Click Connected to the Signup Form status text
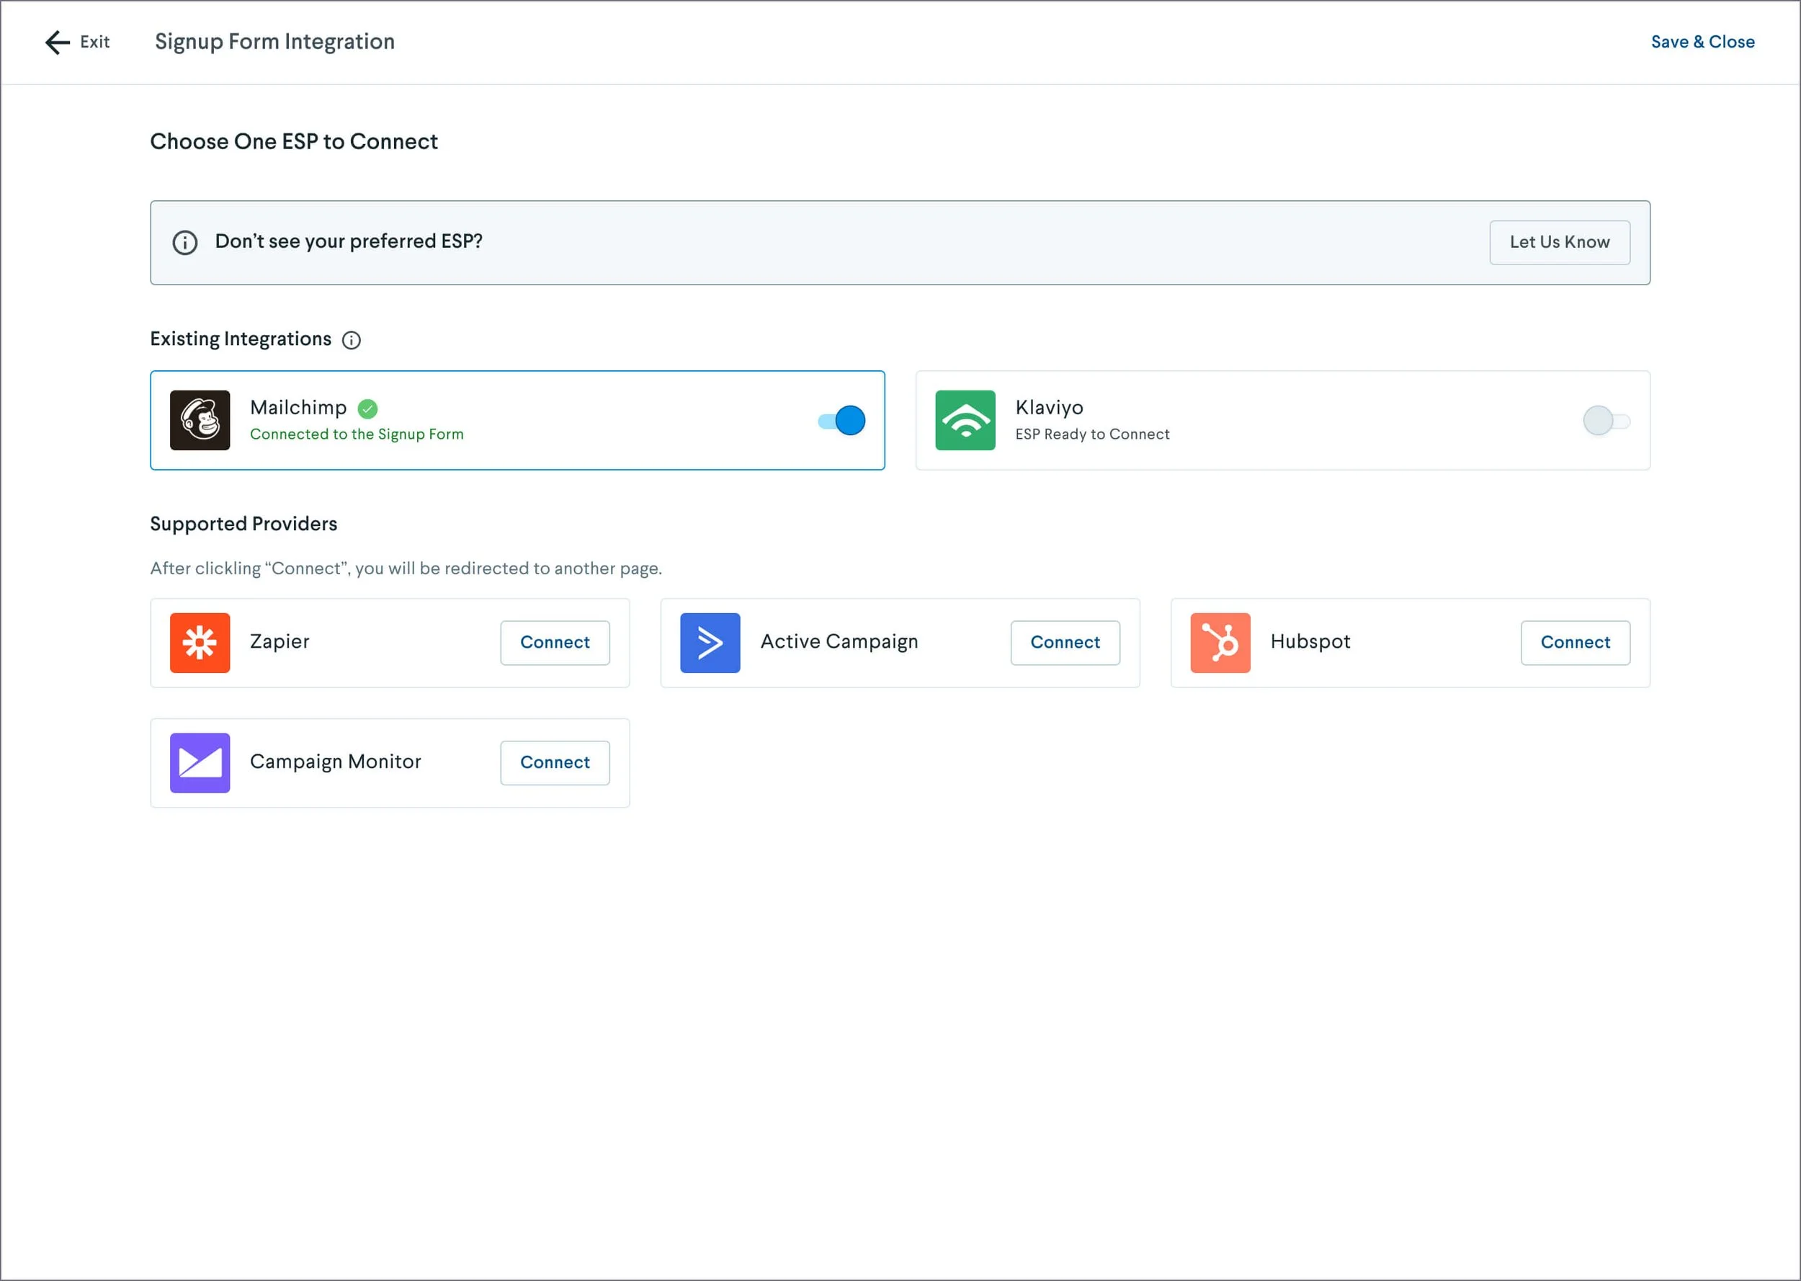Screen dimensions: 1801x1281 pos(357,434)
